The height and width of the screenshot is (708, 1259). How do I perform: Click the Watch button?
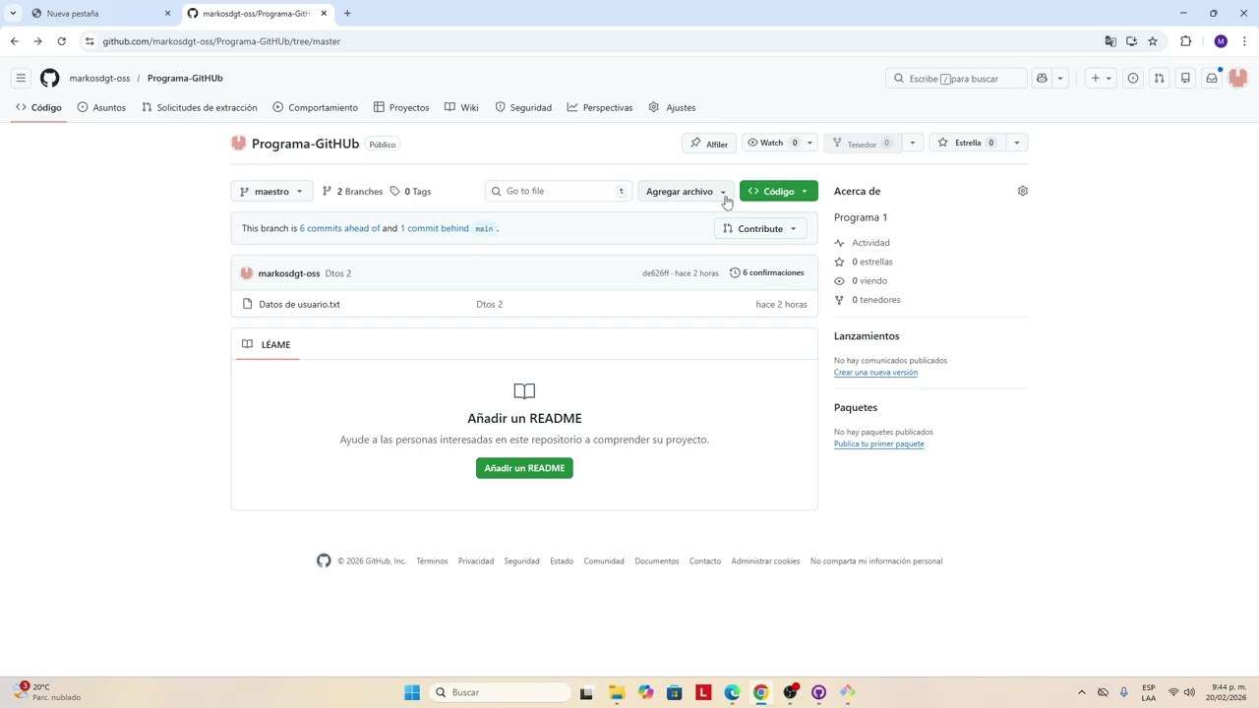(x=772, y=143)
